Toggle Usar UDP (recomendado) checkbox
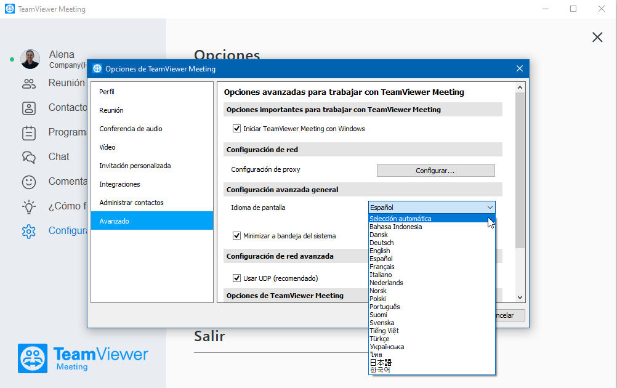This screenshot has height=388, width=617. tap(236, 278)
